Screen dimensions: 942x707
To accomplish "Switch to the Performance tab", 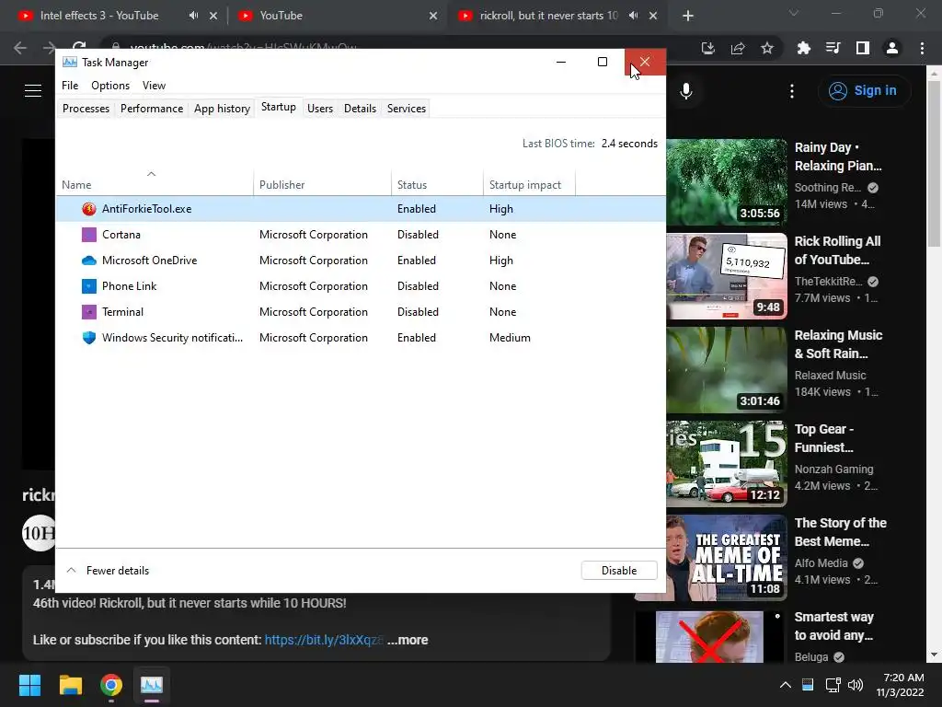I will pos(152,109).
